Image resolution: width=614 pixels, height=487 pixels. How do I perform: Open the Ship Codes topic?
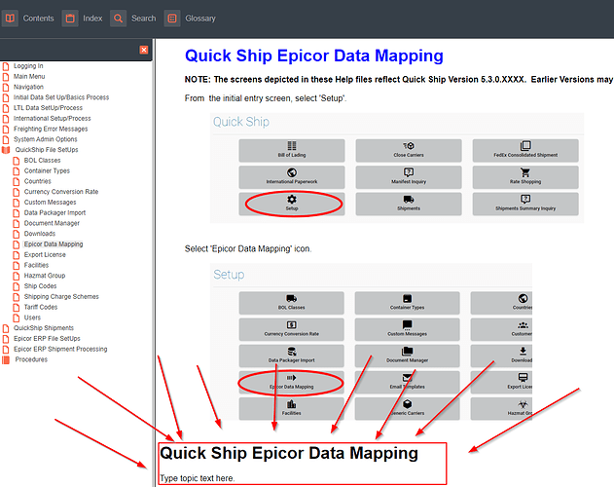40,286
